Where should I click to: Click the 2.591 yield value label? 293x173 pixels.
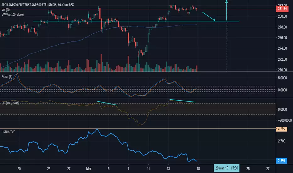pos(281,161)
